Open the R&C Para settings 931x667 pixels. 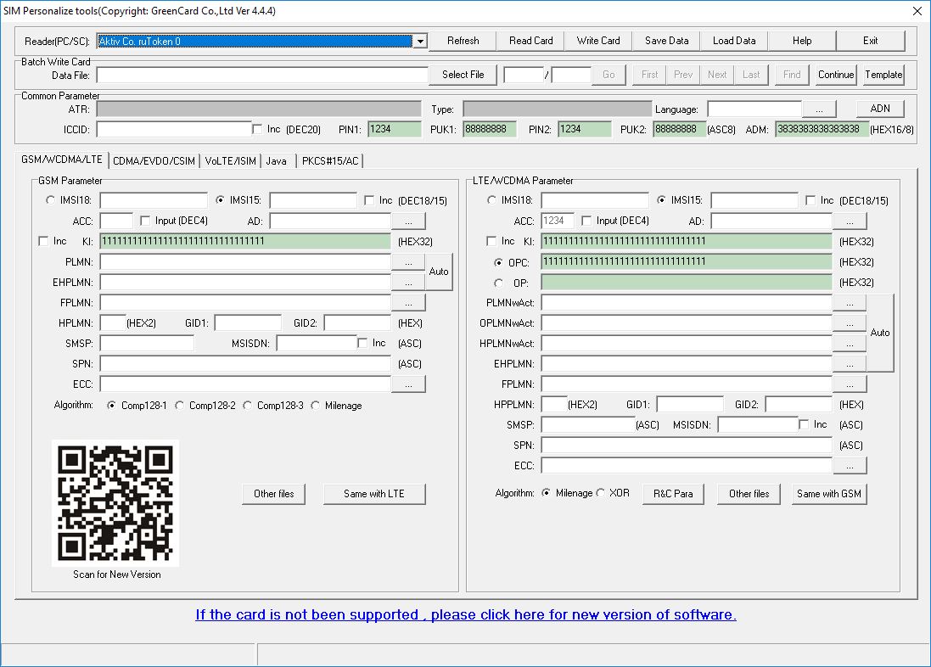pos(673,494)
